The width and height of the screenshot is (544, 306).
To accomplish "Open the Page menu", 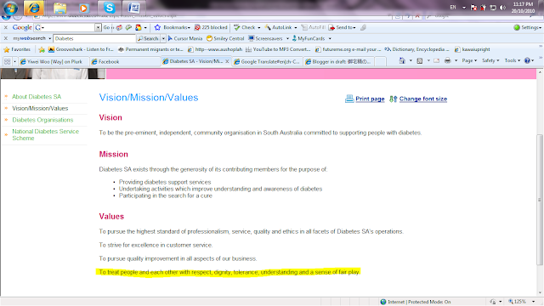I will pos(469,60).
